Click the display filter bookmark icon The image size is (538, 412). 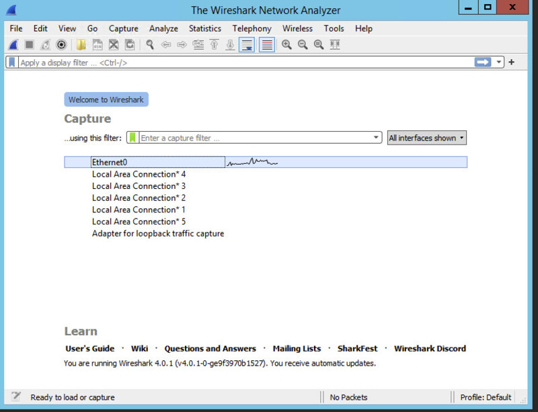12,63
